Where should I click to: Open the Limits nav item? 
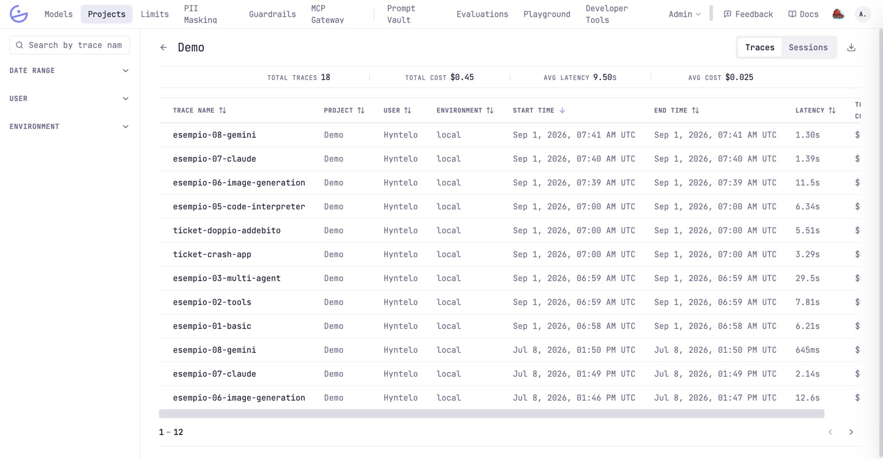pos(155,14)
